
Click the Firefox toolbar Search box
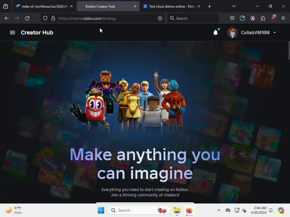(193, 18)
